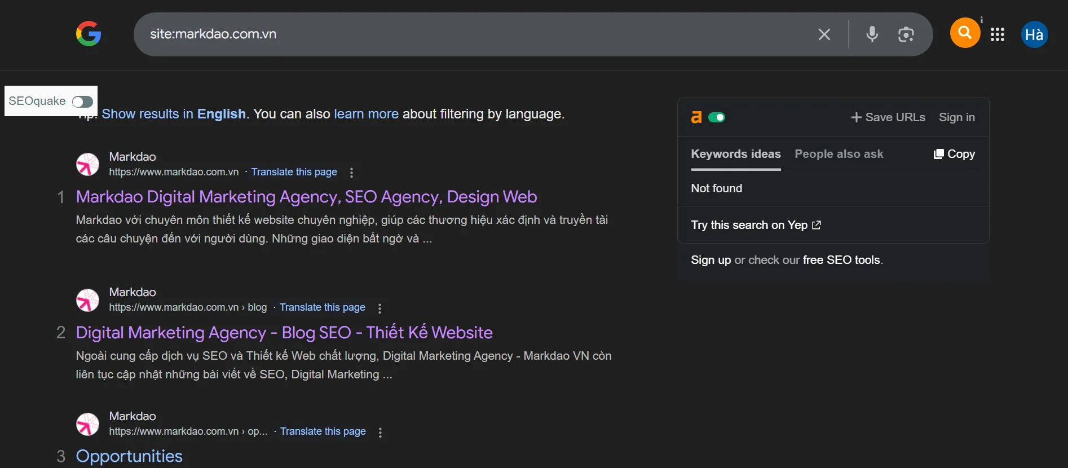
Task: Open more options for first Markdao result
Action: tap(351, 173)
